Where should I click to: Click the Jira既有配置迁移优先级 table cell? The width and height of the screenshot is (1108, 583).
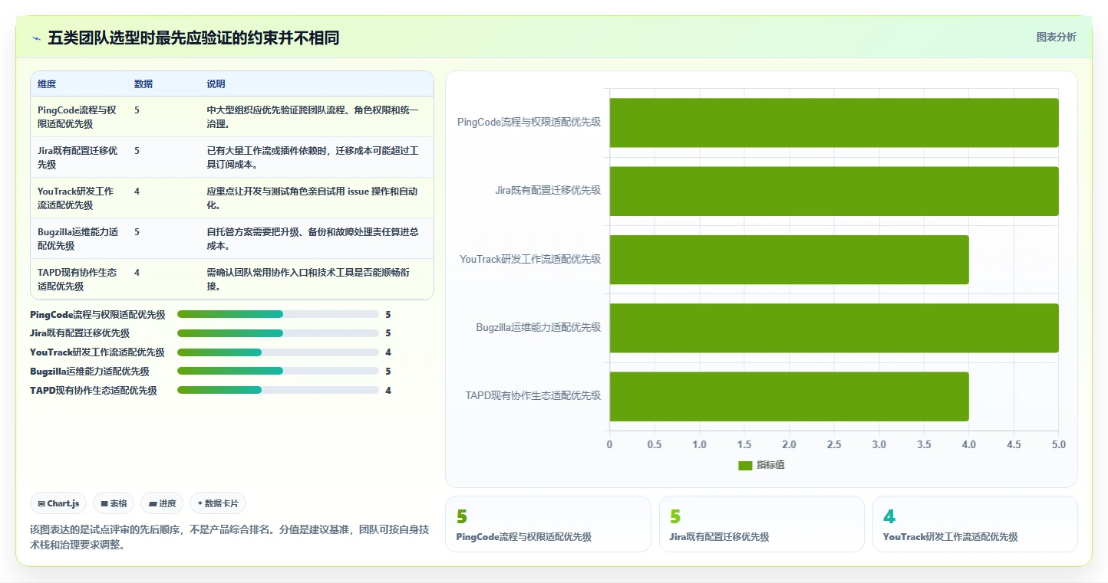point(77,157)
